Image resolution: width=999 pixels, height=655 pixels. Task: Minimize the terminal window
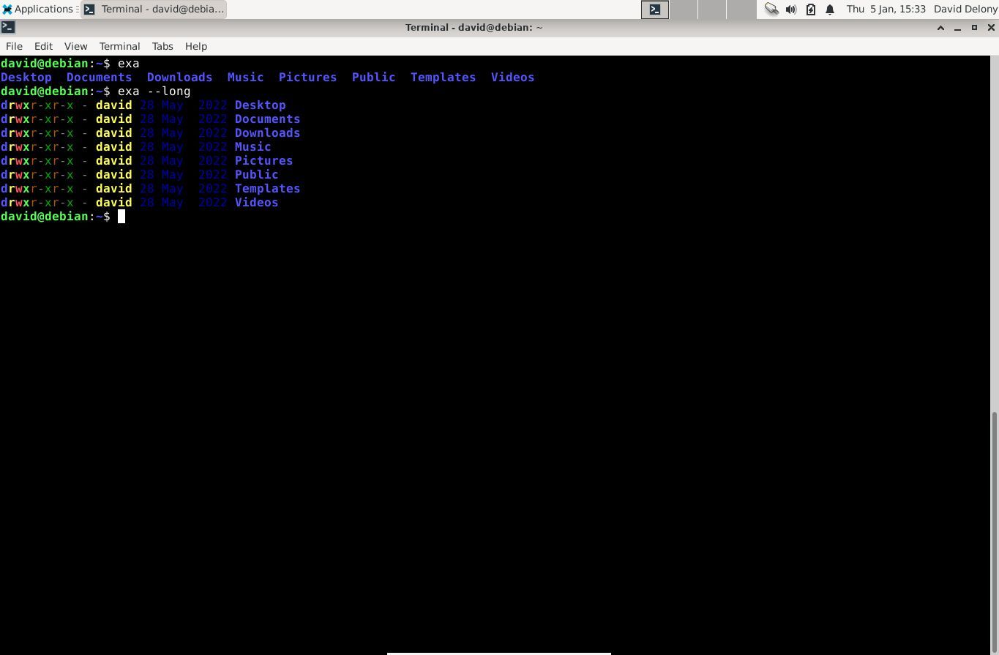[x=957, y=28]
